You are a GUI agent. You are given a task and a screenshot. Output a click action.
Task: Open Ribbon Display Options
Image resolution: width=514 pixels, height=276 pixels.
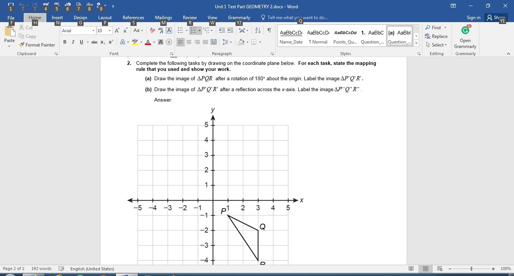click(x=453, y=6)
